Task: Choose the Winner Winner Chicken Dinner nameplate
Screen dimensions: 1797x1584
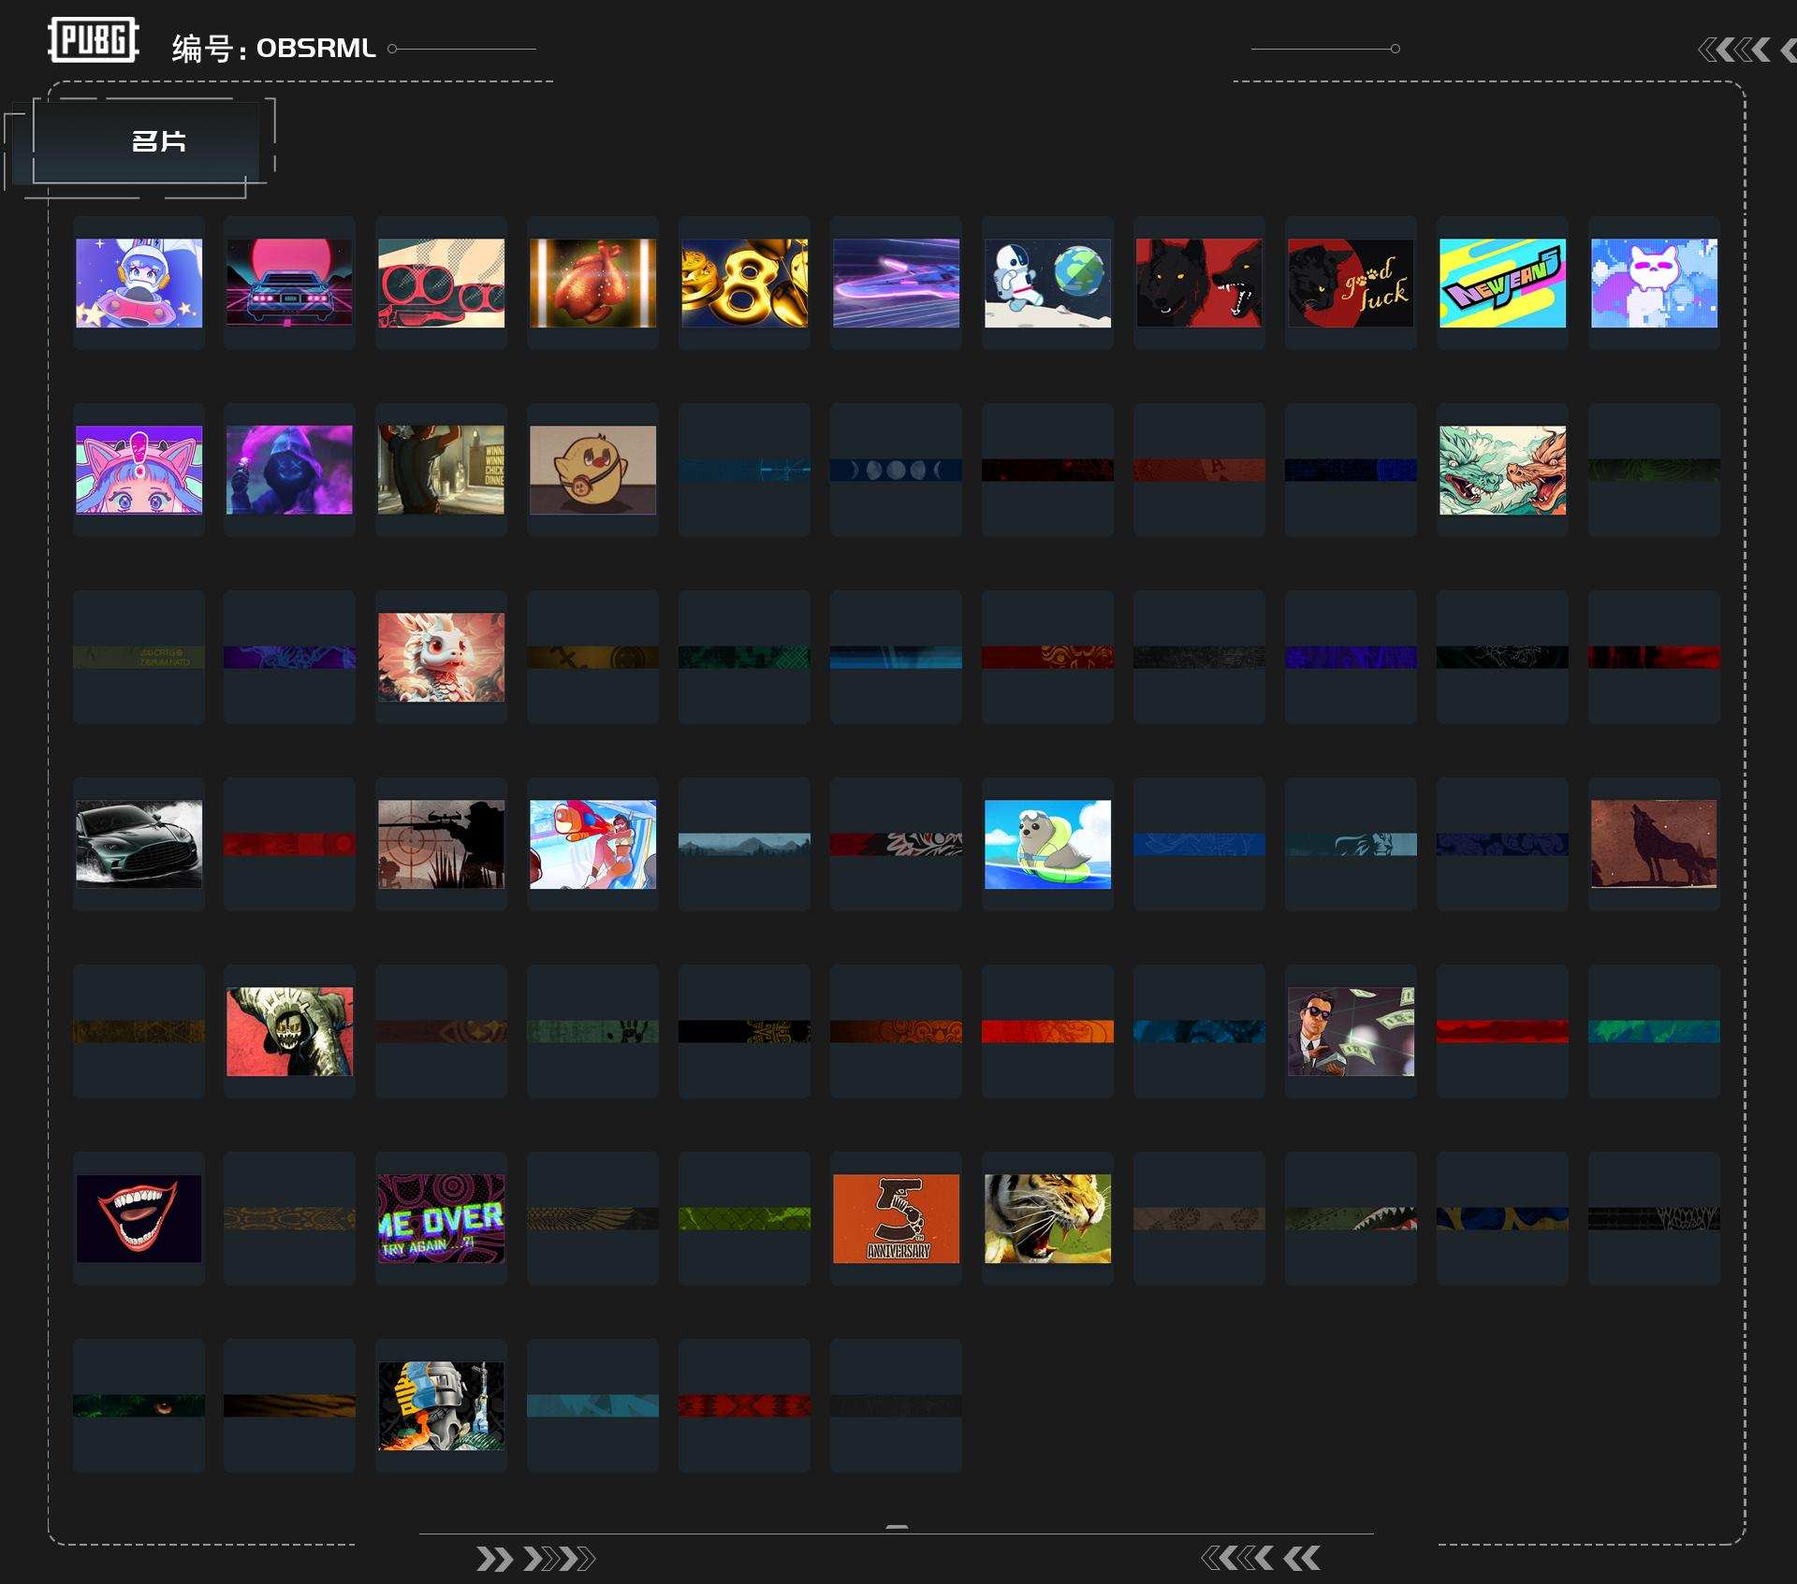Action: tap(441, 470)
